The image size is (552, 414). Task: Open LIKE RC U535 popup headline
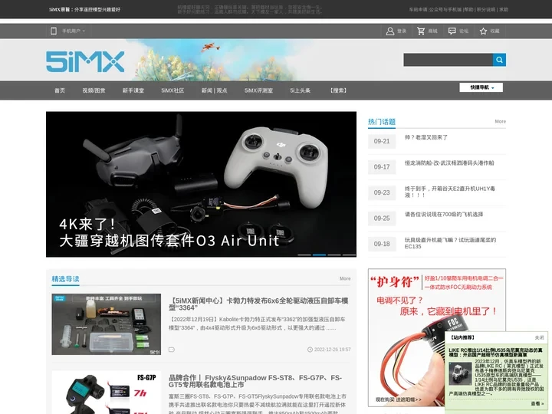496,353
